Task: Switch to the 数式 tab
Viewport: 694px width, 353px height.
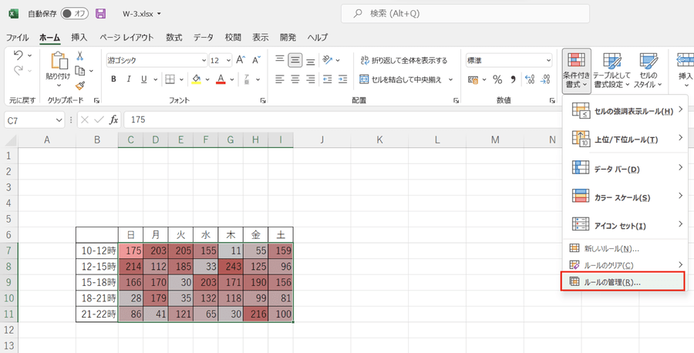Action: point(174,37)
